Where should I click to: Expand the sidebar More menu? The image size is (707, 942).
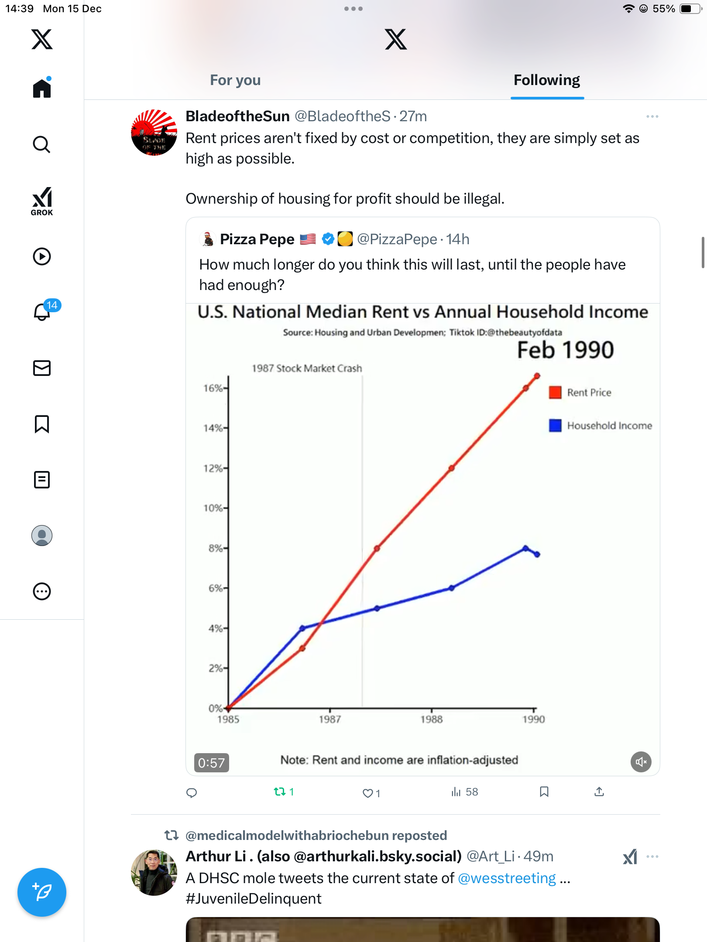(42, 591)
